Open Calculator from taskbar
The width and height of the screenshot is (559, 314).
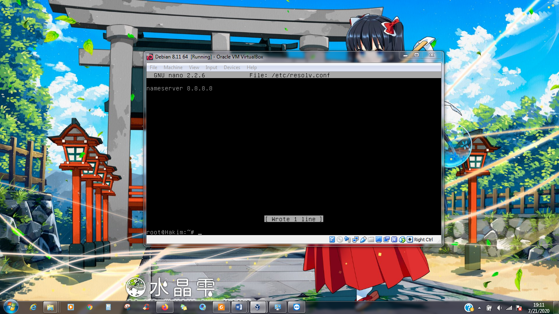[108, 307]
